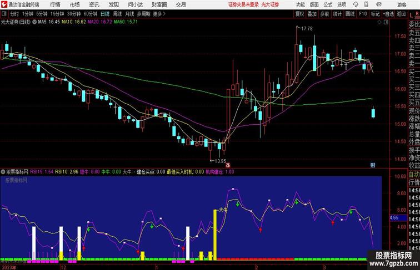This screenshot has height=270, width=420.
Task: Click the L indicator beside 返回
Action: coord(411,16)
